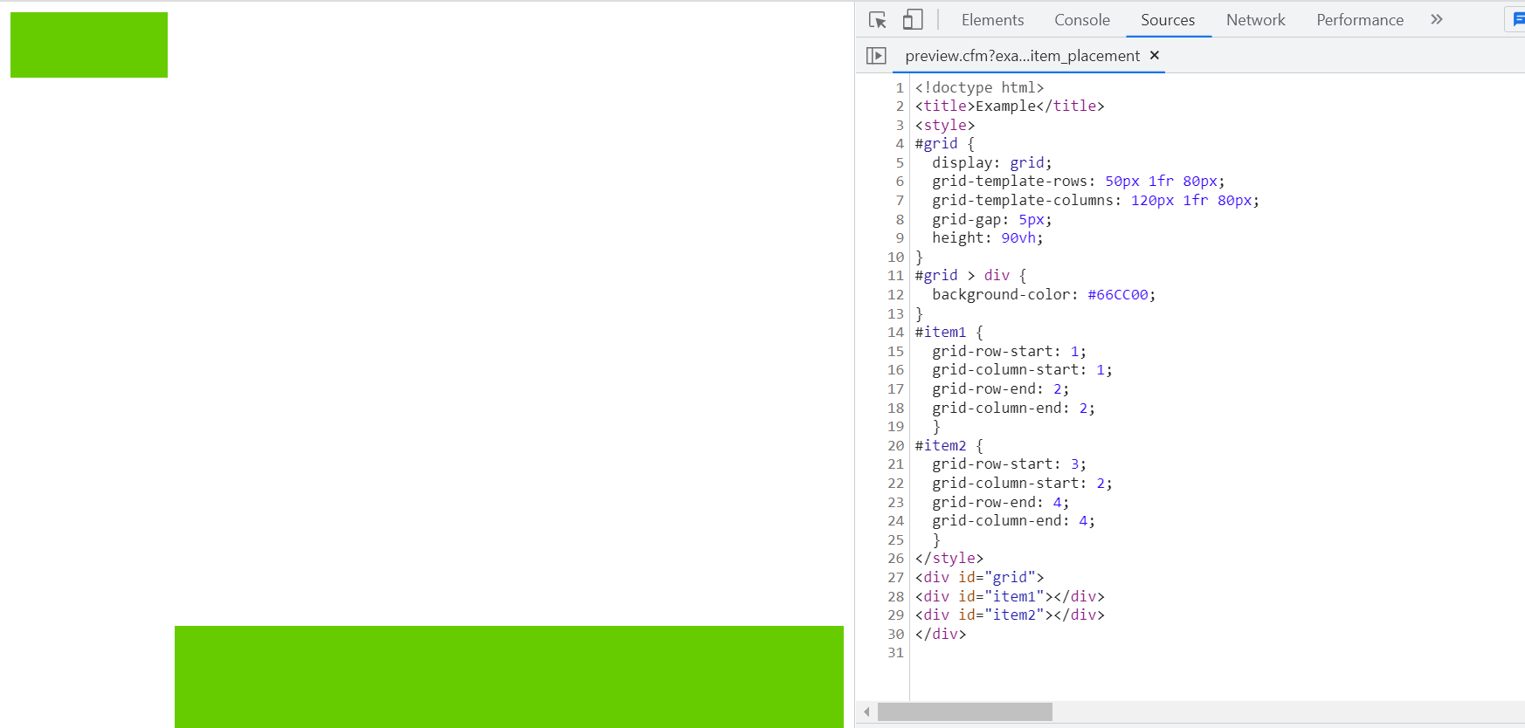Screen dimensions: 1525x728
Task: Expand the more DevTools tabs chevron
Action: pyautogui.click(x=1437, y=20)
